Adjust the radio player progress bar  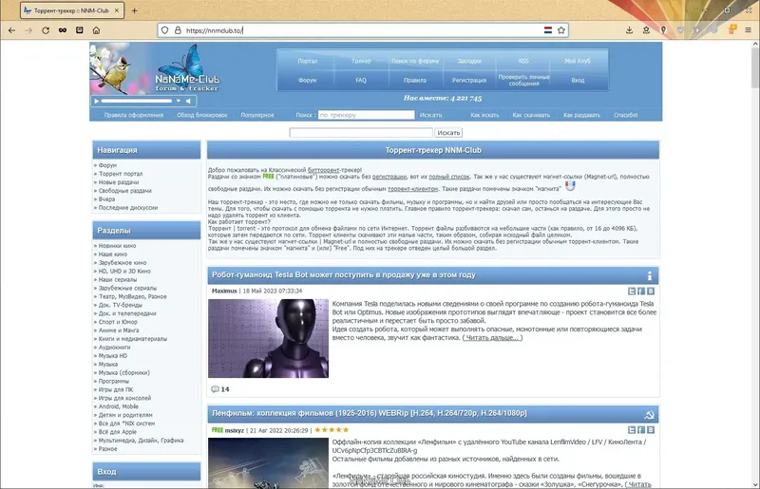click(137, 101)
